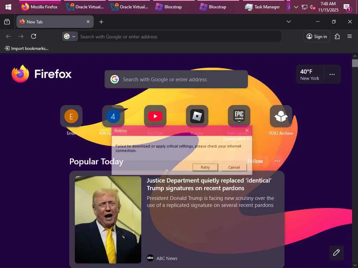358x268 pixels.
Task: Click the muted volume tray icon
Action: tap(312, 7)
